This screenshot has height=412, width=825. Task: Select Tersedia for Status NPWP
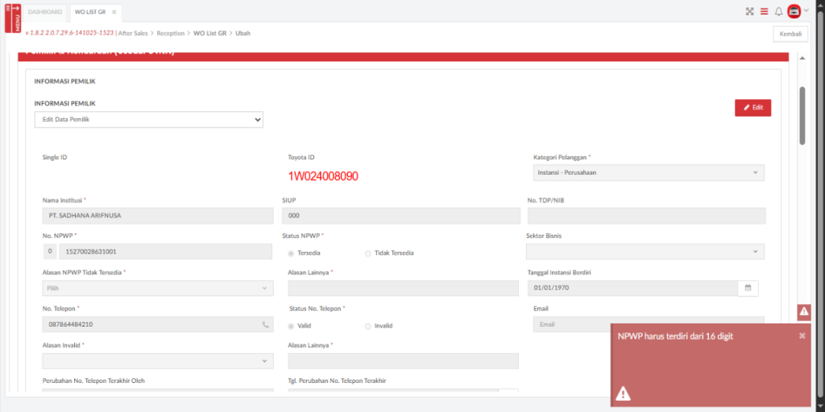point(291,253)
